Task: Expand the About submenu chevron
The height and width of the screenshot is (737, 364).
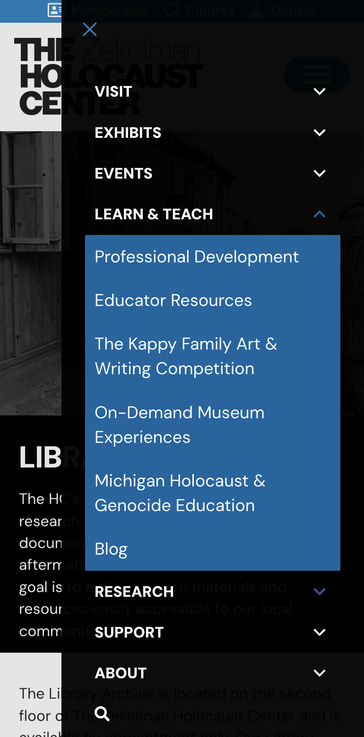Action: click(x=320, y=673)
